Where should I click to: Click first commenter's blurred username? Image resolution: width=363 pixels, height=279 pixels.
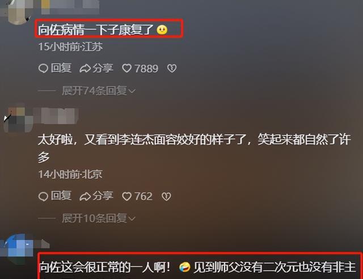[70, 6]
